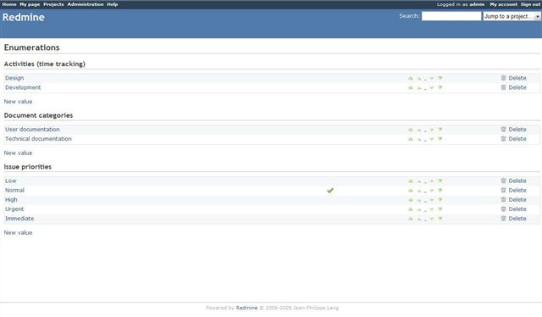542x317 pixels.
Task: Move User documentation down one position
Action: pyautogui.click(x=431, y=130)
